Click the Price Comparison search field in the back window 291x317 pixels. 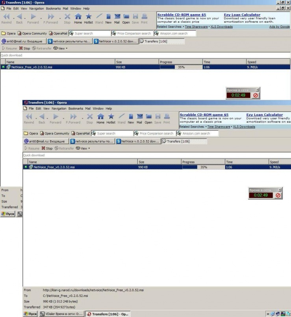[132, 33]
